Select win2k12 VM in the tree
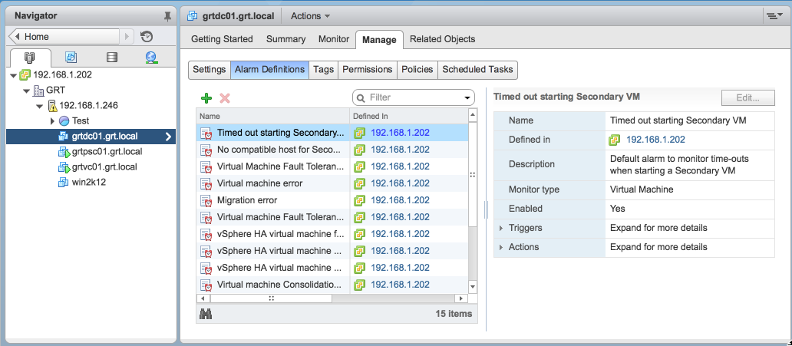792x346 pixels. pos(88,183)
